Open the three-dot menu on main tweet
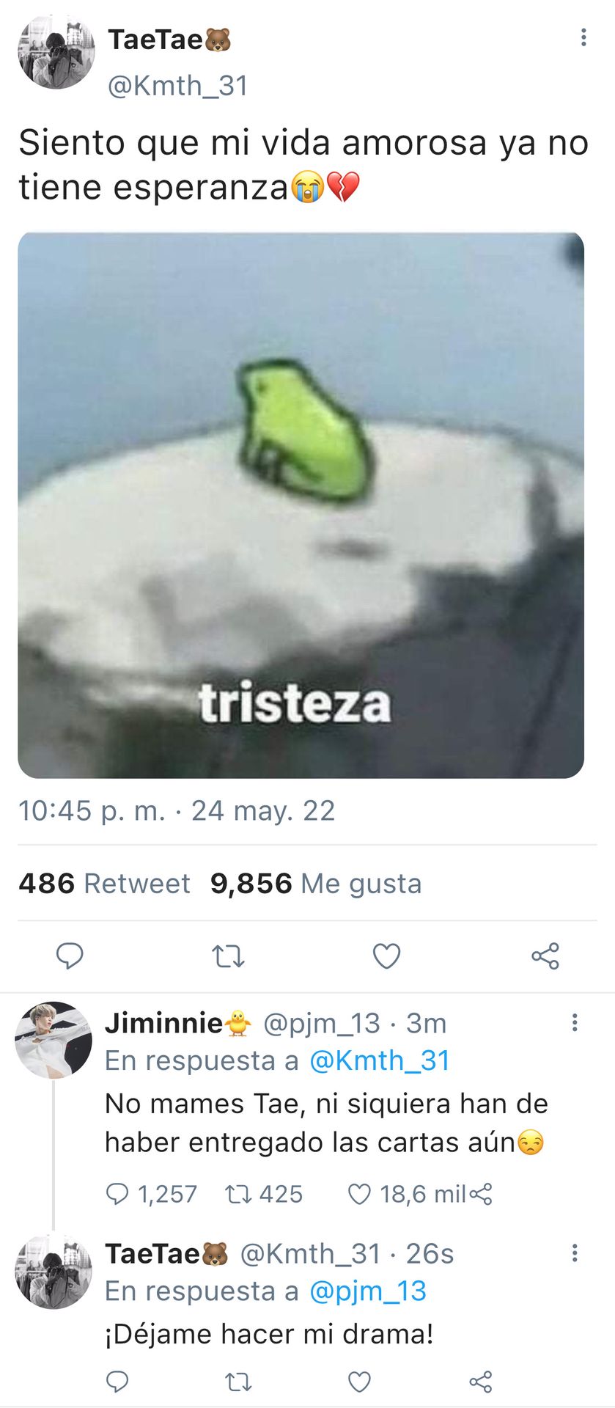This screenshot has height=1408, width=615. [583, 37]
